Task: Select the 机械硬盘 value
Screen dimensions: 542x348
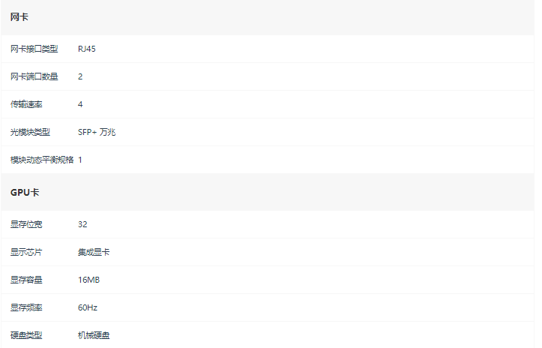Action: 94,334
